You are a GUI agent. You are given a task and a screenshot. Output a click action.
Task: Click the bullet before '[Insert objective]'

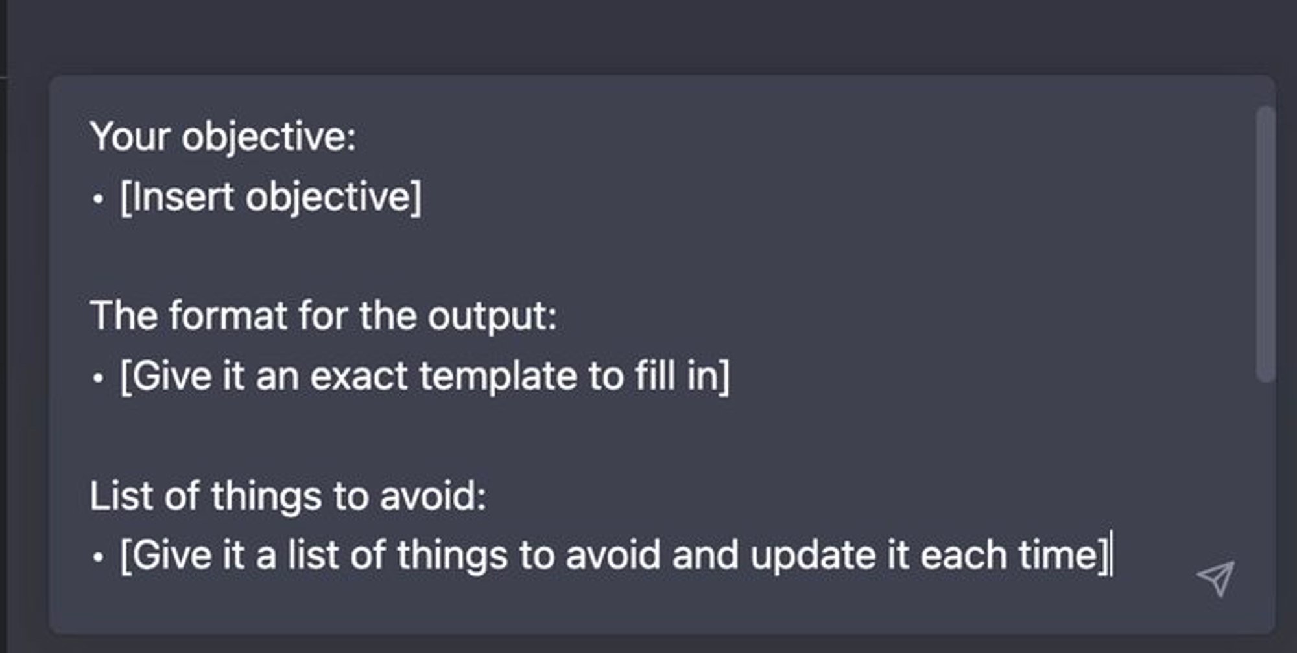(x=98, y=198)
